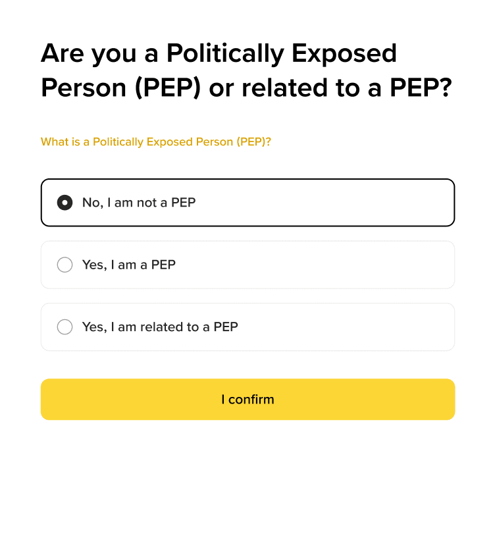Viewport: 495px width, 549px height.
Task: Click the "Yes, I am a PEP" label text
Action: 129,265
